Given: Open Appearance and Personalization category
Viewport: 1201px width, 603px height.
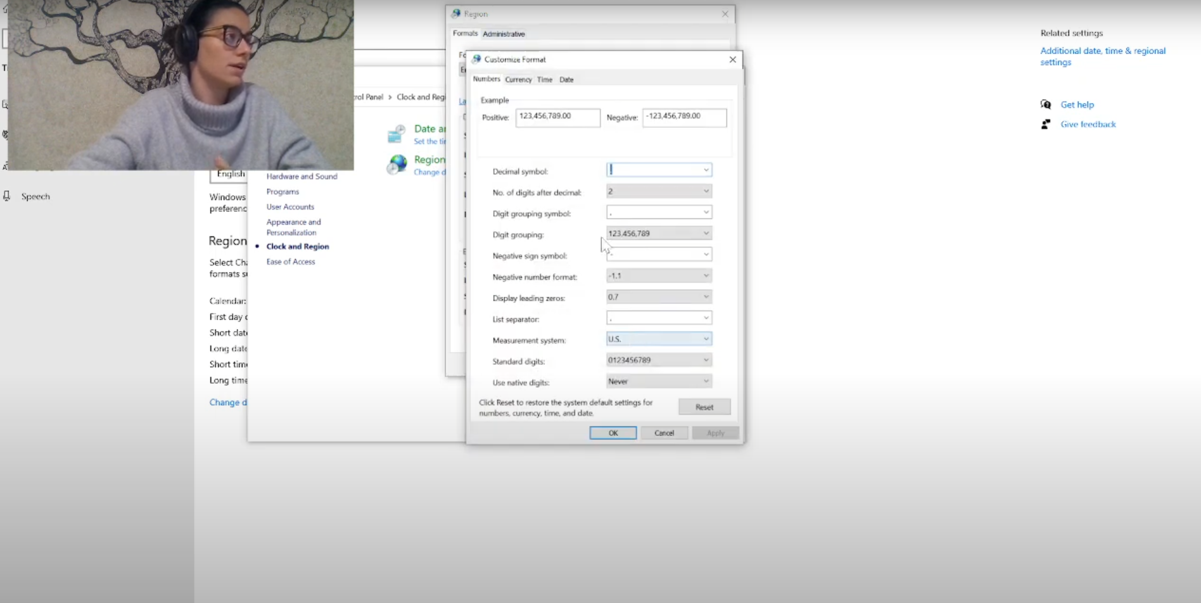Looking at the screenshot, I should (x=293, y=227).
